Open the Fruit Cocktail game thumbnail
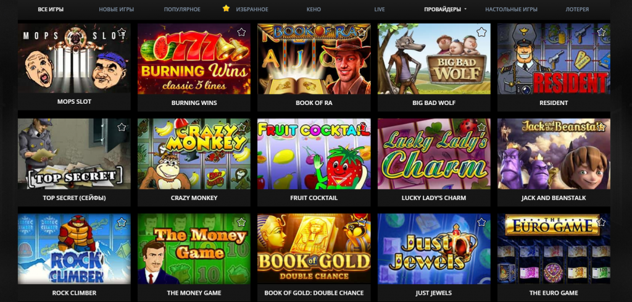Viewport: 632px width, 302px height. (x=314, y=154)
